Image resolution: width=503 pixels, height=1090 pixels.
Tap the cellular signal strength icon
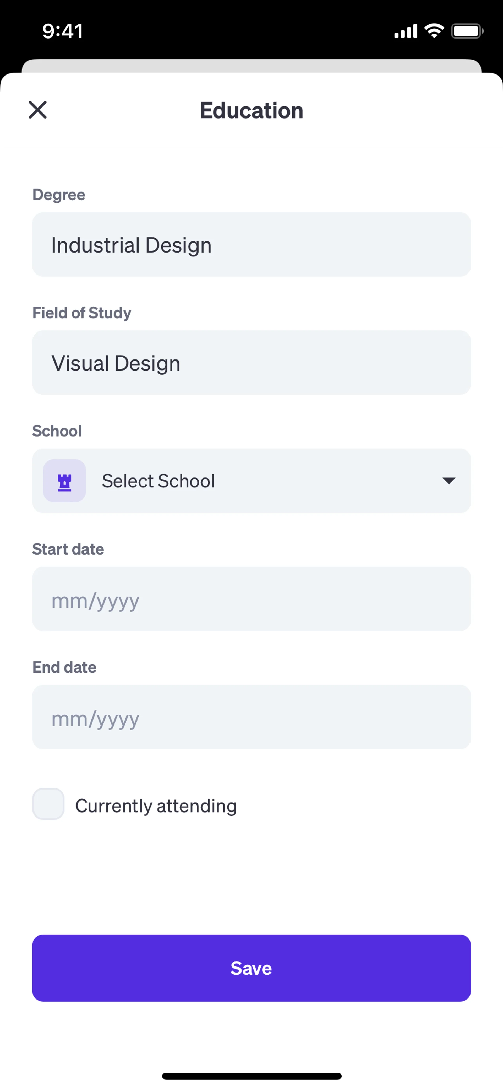pos(405,31)
